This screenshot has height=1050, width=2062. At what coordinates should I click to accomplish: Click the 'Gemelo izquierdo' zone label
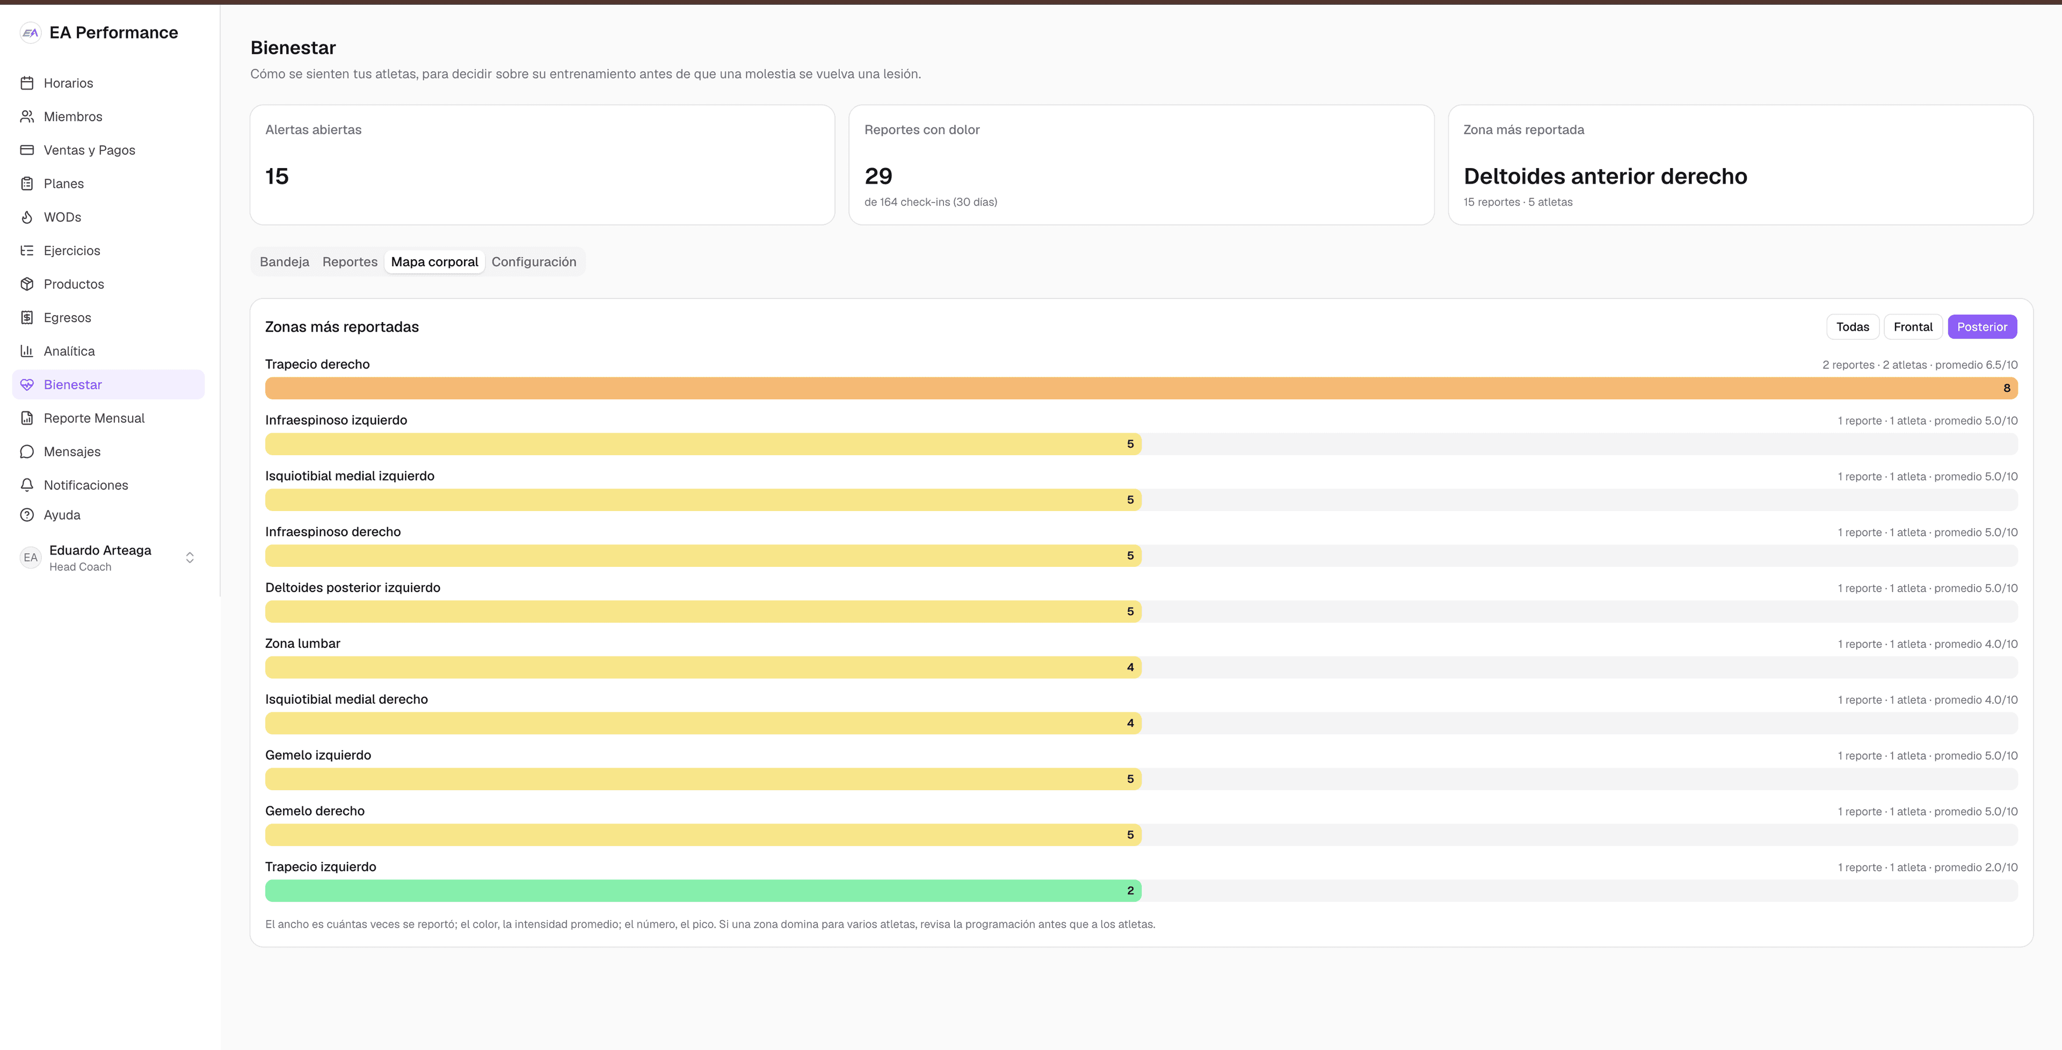coord(318,756)
